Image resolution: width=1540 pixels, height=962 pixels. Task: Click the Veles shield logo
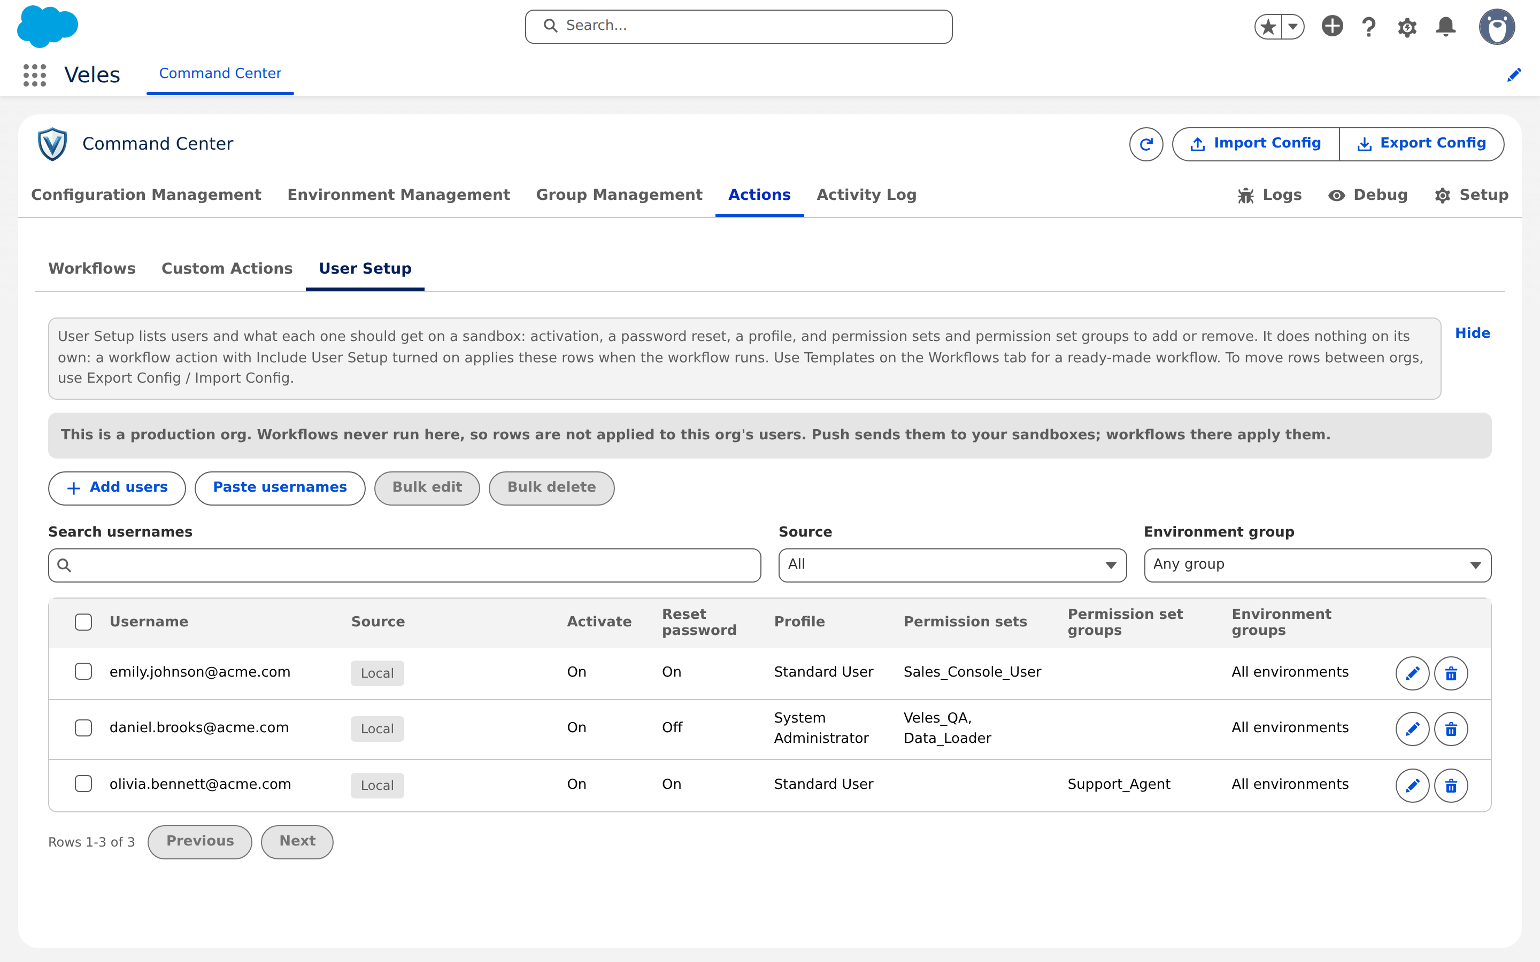coord(52,144)
